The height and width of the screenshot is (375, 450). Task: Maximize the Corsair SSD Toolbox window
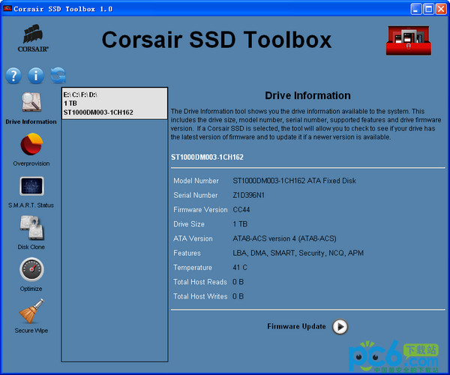[x=429, y=9]
